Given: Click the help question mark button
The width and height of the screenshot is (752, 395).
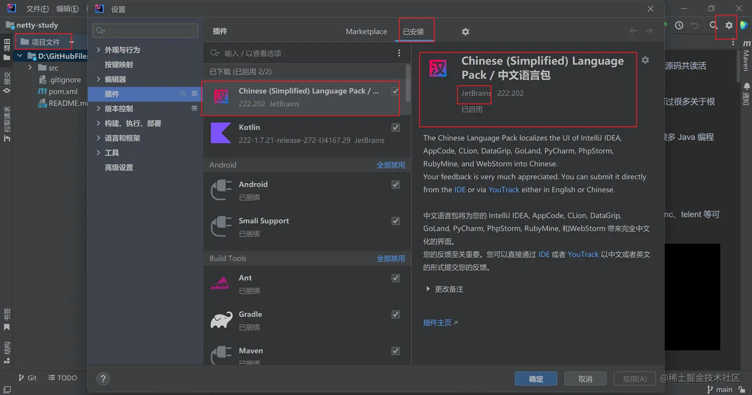Looking at the screenshot, I should pos(103,379).
